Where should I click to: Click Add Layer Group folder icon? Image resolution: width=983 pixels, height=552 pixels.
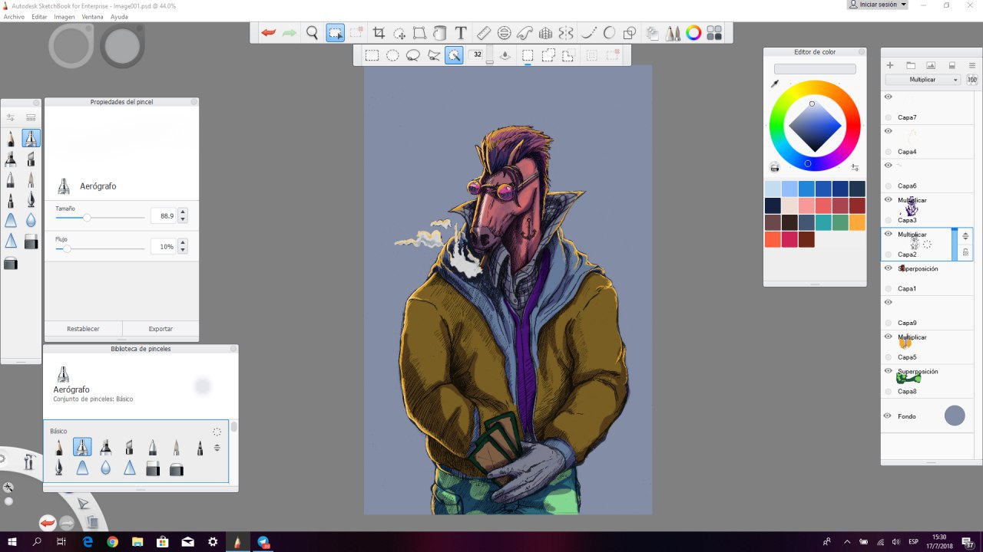[x=911, y=65]
